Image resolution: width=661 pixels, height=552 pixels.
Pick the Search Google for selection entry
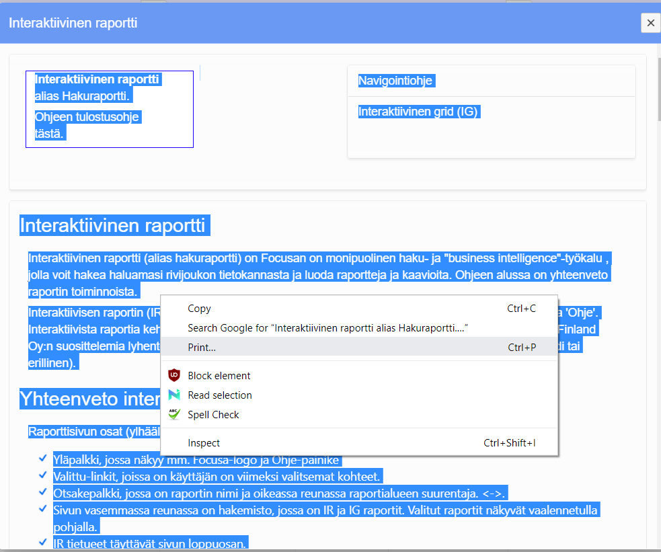tap(327, 328)
